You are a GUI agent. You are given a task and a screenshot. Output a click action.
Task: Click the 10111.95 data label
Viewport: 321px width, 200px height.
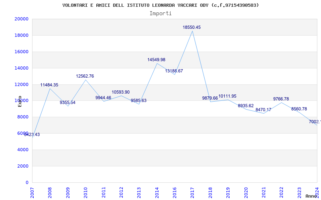[x=228, y=96]
